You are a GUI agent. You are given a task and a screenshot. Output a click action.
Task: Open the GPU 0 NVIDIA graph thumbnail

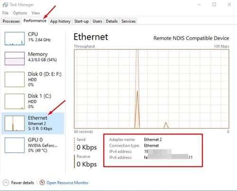[x=15, y=145]
